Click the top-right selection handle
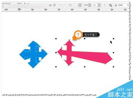 tap(114, 39)
